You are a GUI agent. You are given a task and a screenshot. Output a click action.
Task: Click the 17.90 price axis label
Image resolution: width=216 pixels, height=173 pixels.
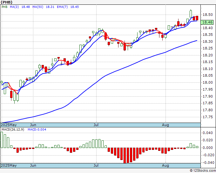[x=208, y=96]
